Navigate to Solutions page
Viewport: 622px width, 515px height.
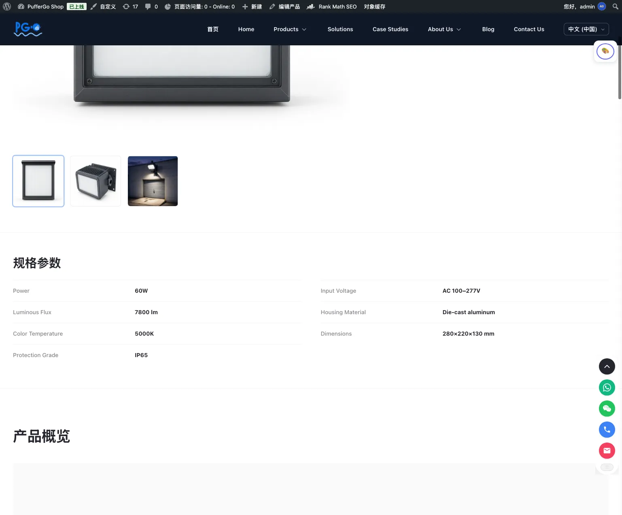340,29
